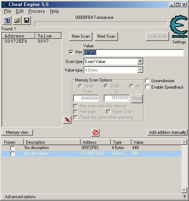The height and width of the screenshot is (201, 189).
Task: Open the Edit menu
Action: (x=20, y=11)
